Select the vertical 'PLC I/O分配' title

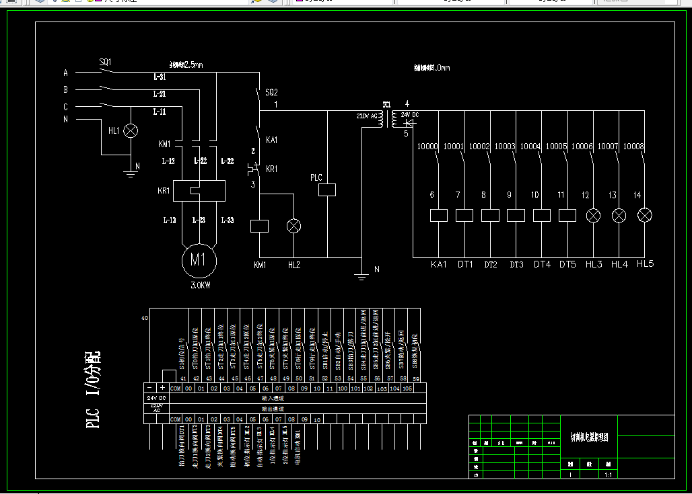[93, 390]
